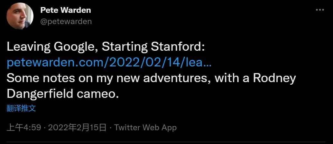Click the "Leaving Google, Starting Stanford:" headline text

pyautogui.click(x=106, y=47)
